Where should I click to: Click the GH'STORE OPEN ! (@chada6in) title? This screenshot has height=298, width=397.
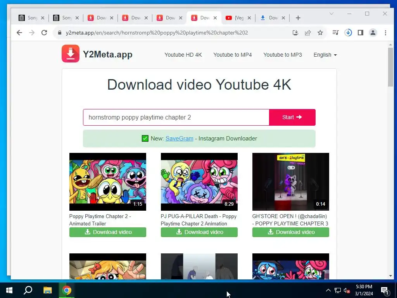[x=290, y=220]
